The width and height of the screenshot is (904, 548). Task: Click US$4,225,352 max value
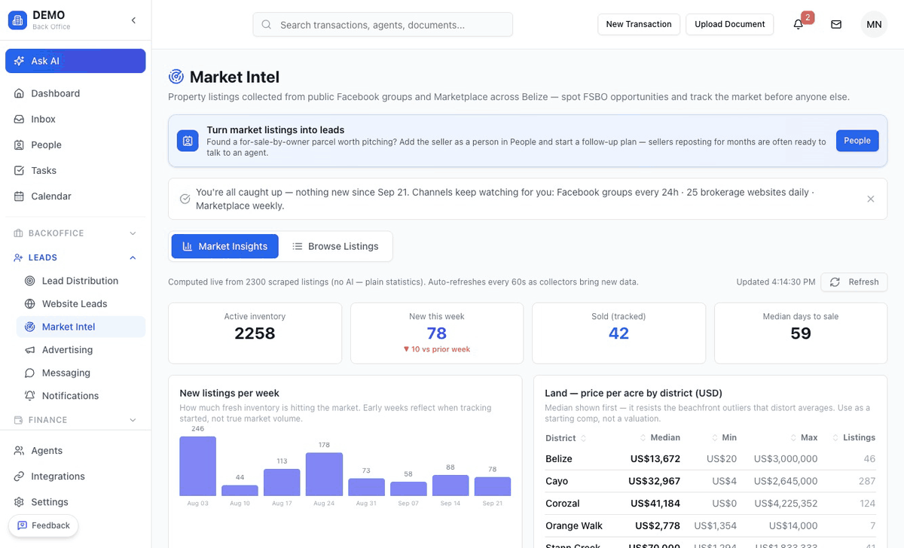(786, 504)
